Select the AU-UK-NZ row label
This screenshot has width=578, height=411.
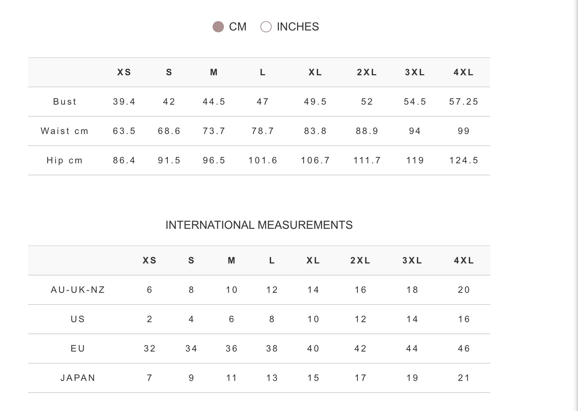click(78, 290)
